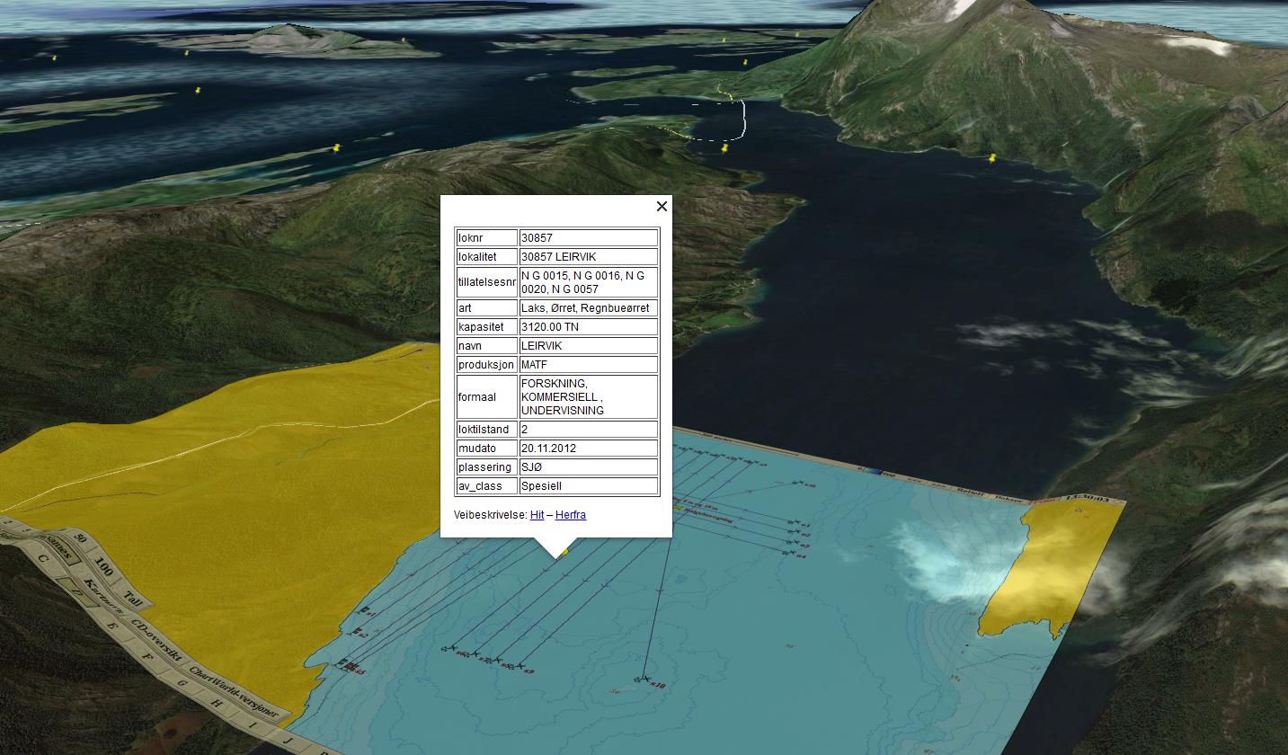Click the 'MATF' produksjon value
The image size is (1288, 755).
589,365
